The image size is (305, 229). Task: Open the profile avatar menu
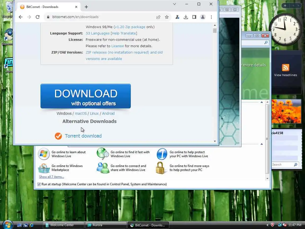[x=203, y=17]
